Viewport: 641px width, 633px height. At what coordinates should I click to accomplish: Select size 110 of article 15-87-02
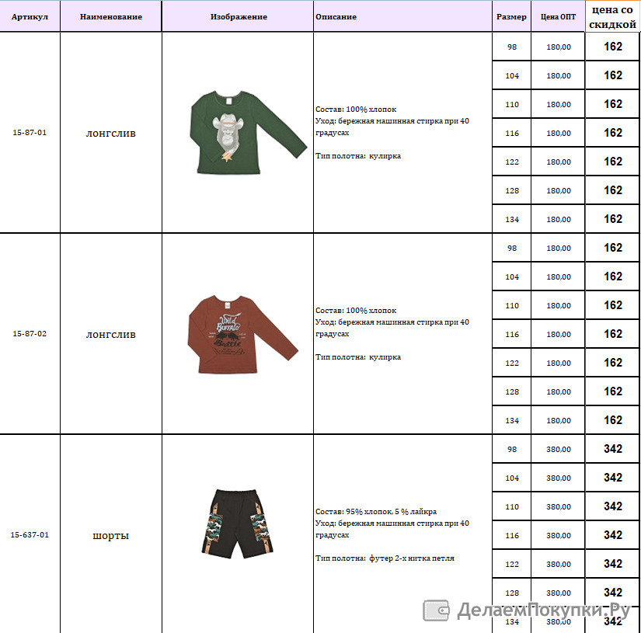pos(511,305)
